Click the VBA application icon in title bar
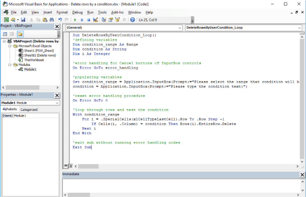This screenshot has height=197, width=306. coord(5,4)
